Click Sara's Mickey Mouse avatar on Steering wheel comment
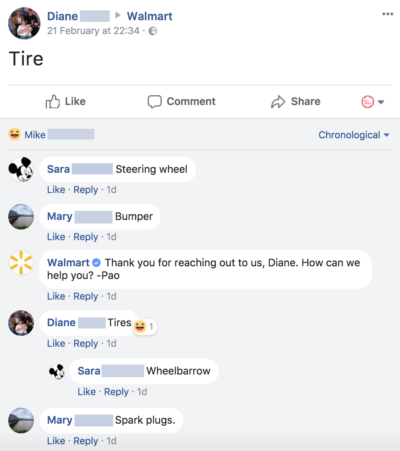Image resolution: width=400 pixels, height=451 pixels. click(21, 169)
